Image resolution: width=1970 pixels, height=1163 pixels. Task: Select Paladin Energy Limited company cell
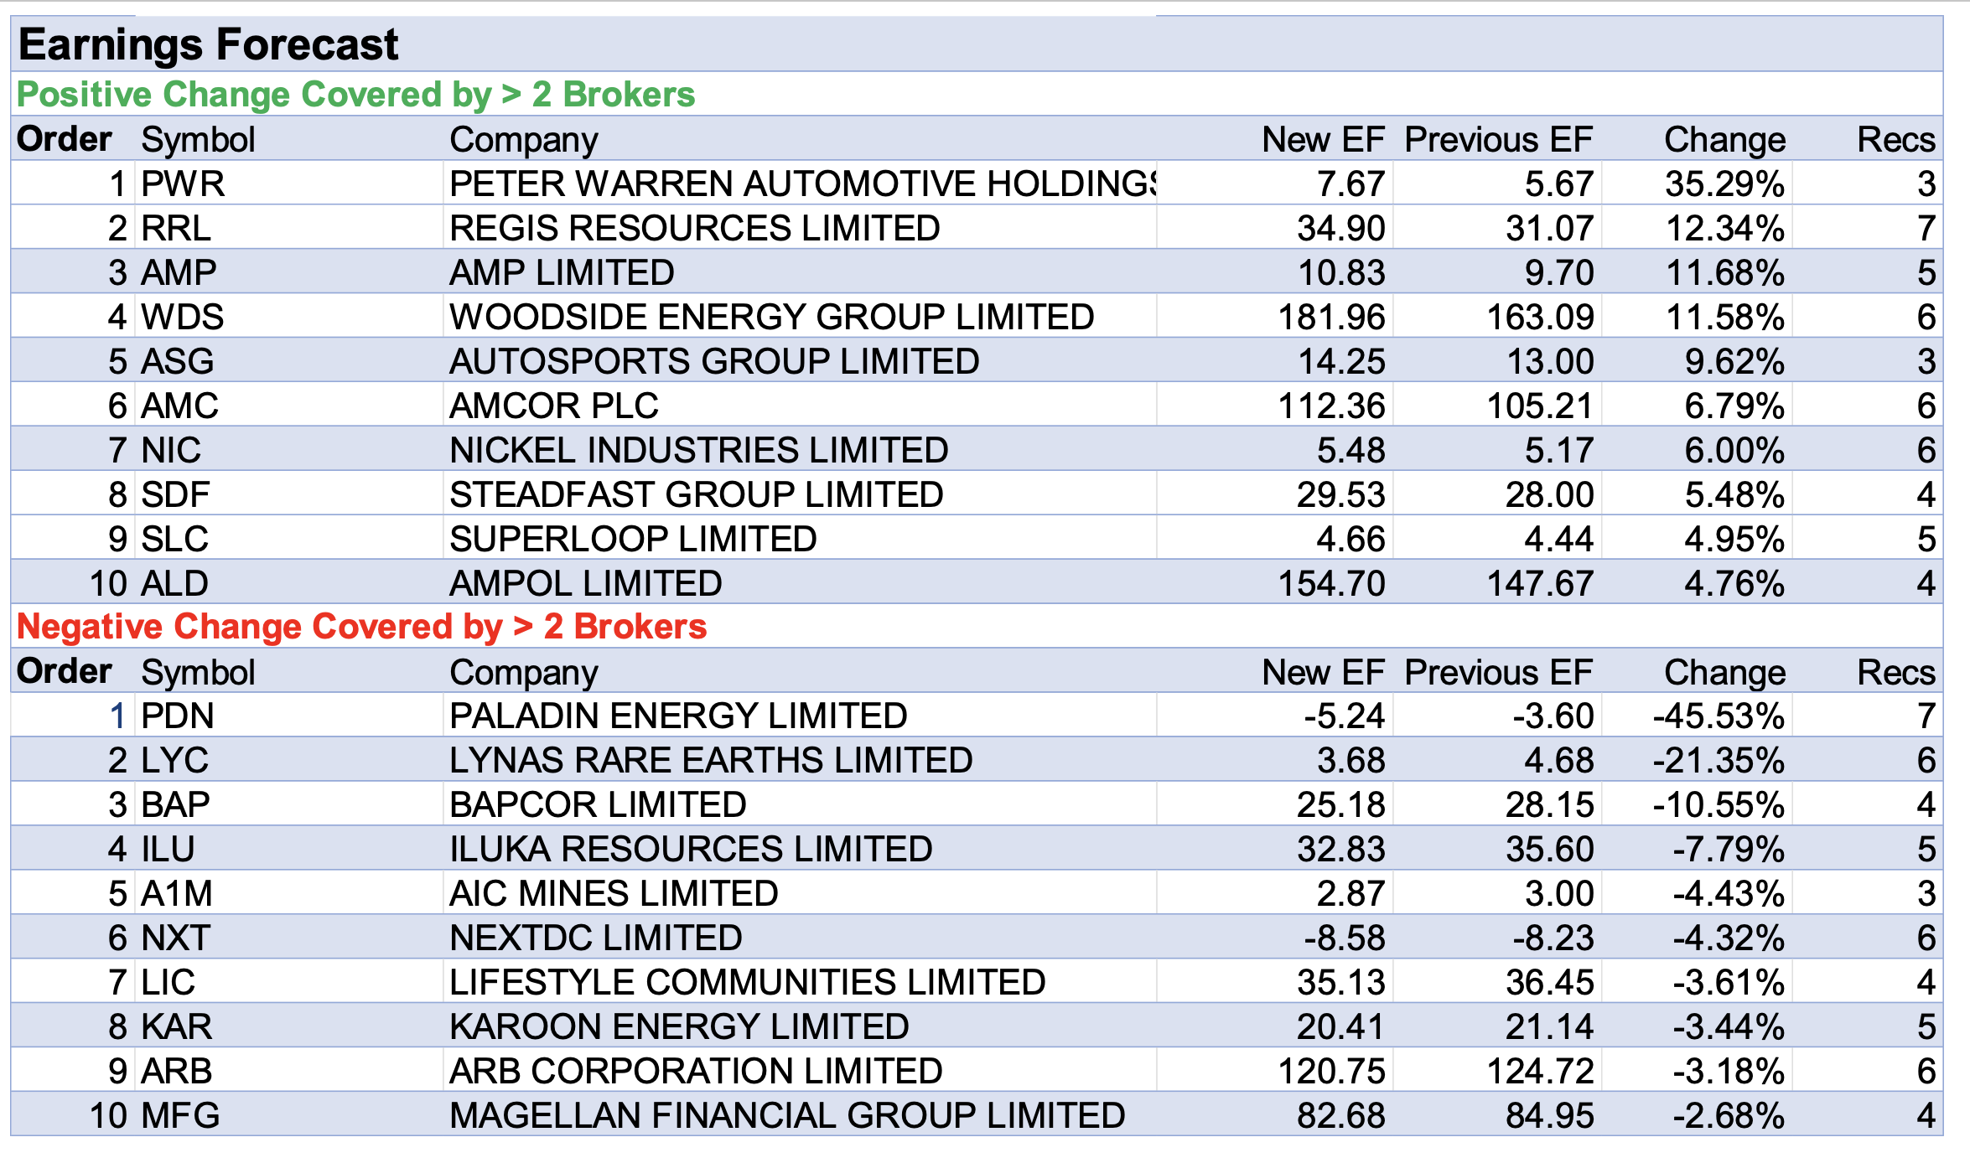[x=677, y=716]
